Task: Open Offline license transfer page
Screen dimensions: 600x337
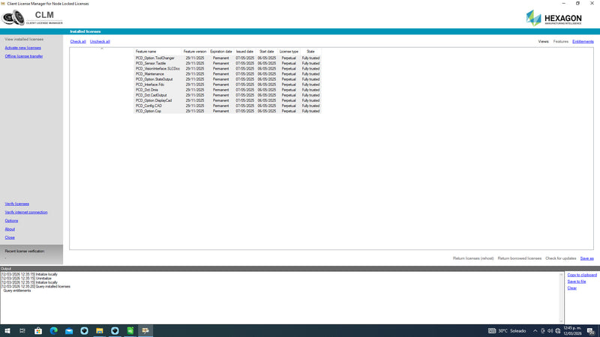Action: pyautogui.click(x=23, y=56)
